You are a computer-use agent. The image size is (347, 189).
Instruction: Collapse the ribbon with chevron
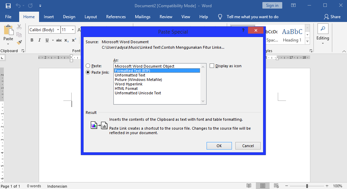click(x=344, y=51)
